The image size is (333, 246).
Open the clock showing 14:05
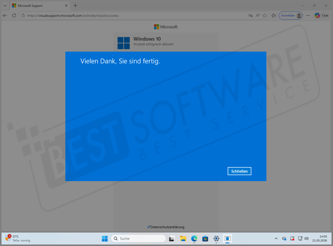click(x=320, y=238)
